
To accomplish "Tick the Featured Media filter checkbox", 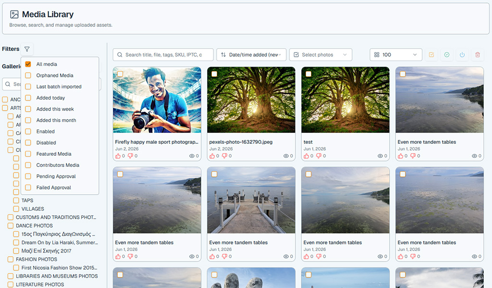I will (x=28, y=154).
